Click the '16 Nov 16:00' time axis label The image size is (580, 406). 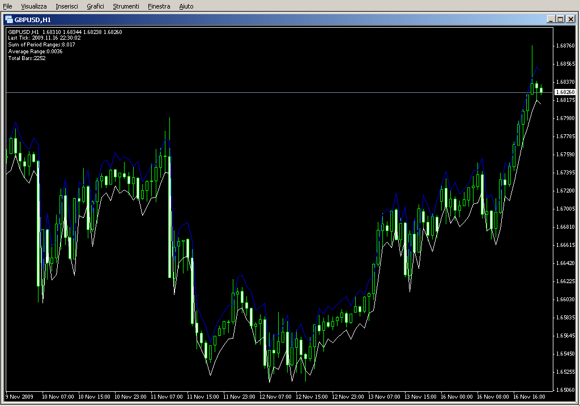pyautogui.click(x=529, y=397)
